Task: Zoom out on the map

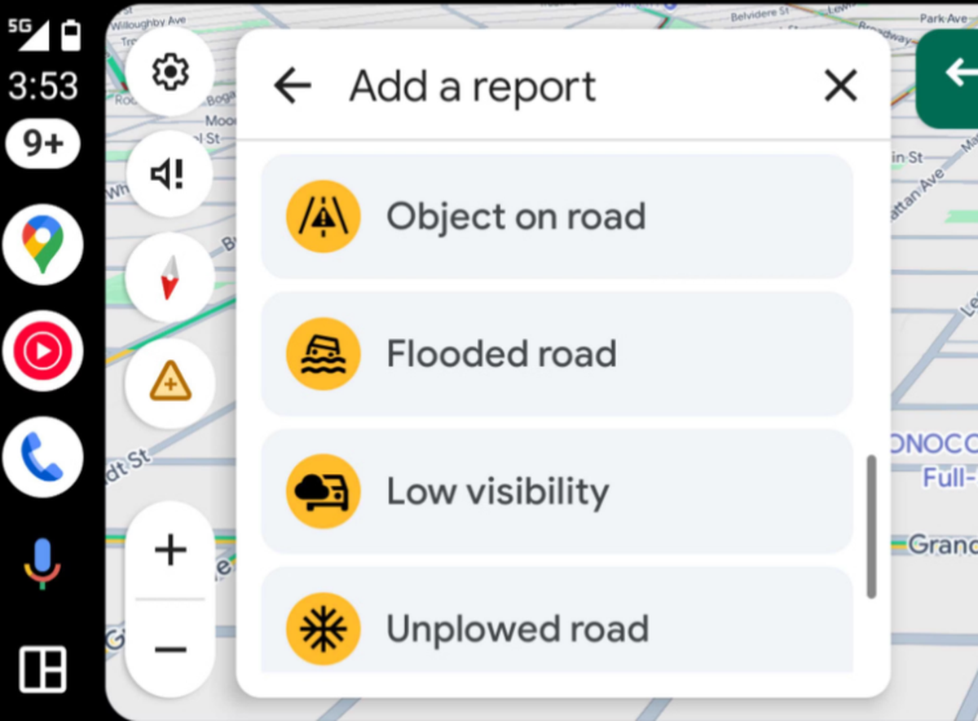Action: (170, 648)
